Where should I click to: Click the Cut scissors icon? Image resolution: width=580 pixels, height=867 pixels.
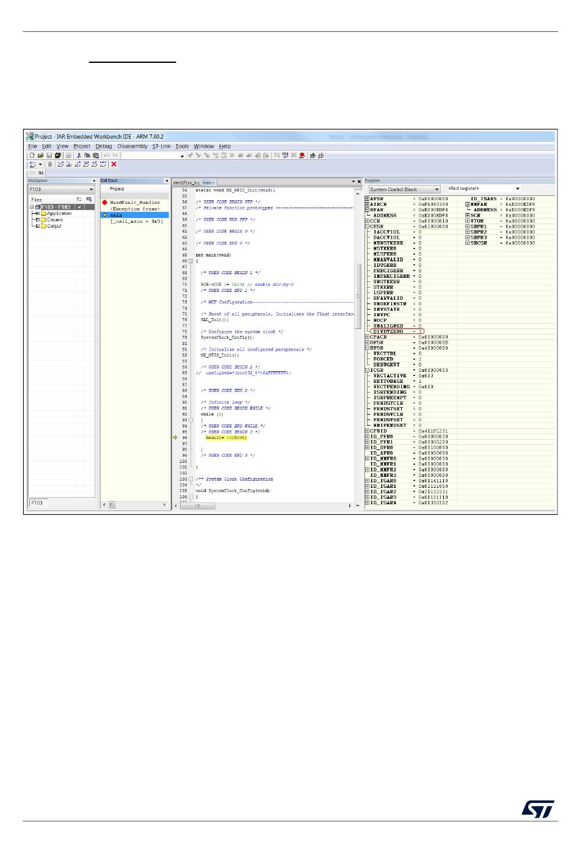79,156
